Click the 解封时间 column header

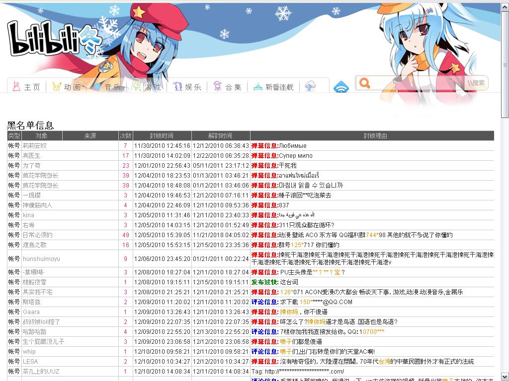pyautogui.click(x=220, y=136)
